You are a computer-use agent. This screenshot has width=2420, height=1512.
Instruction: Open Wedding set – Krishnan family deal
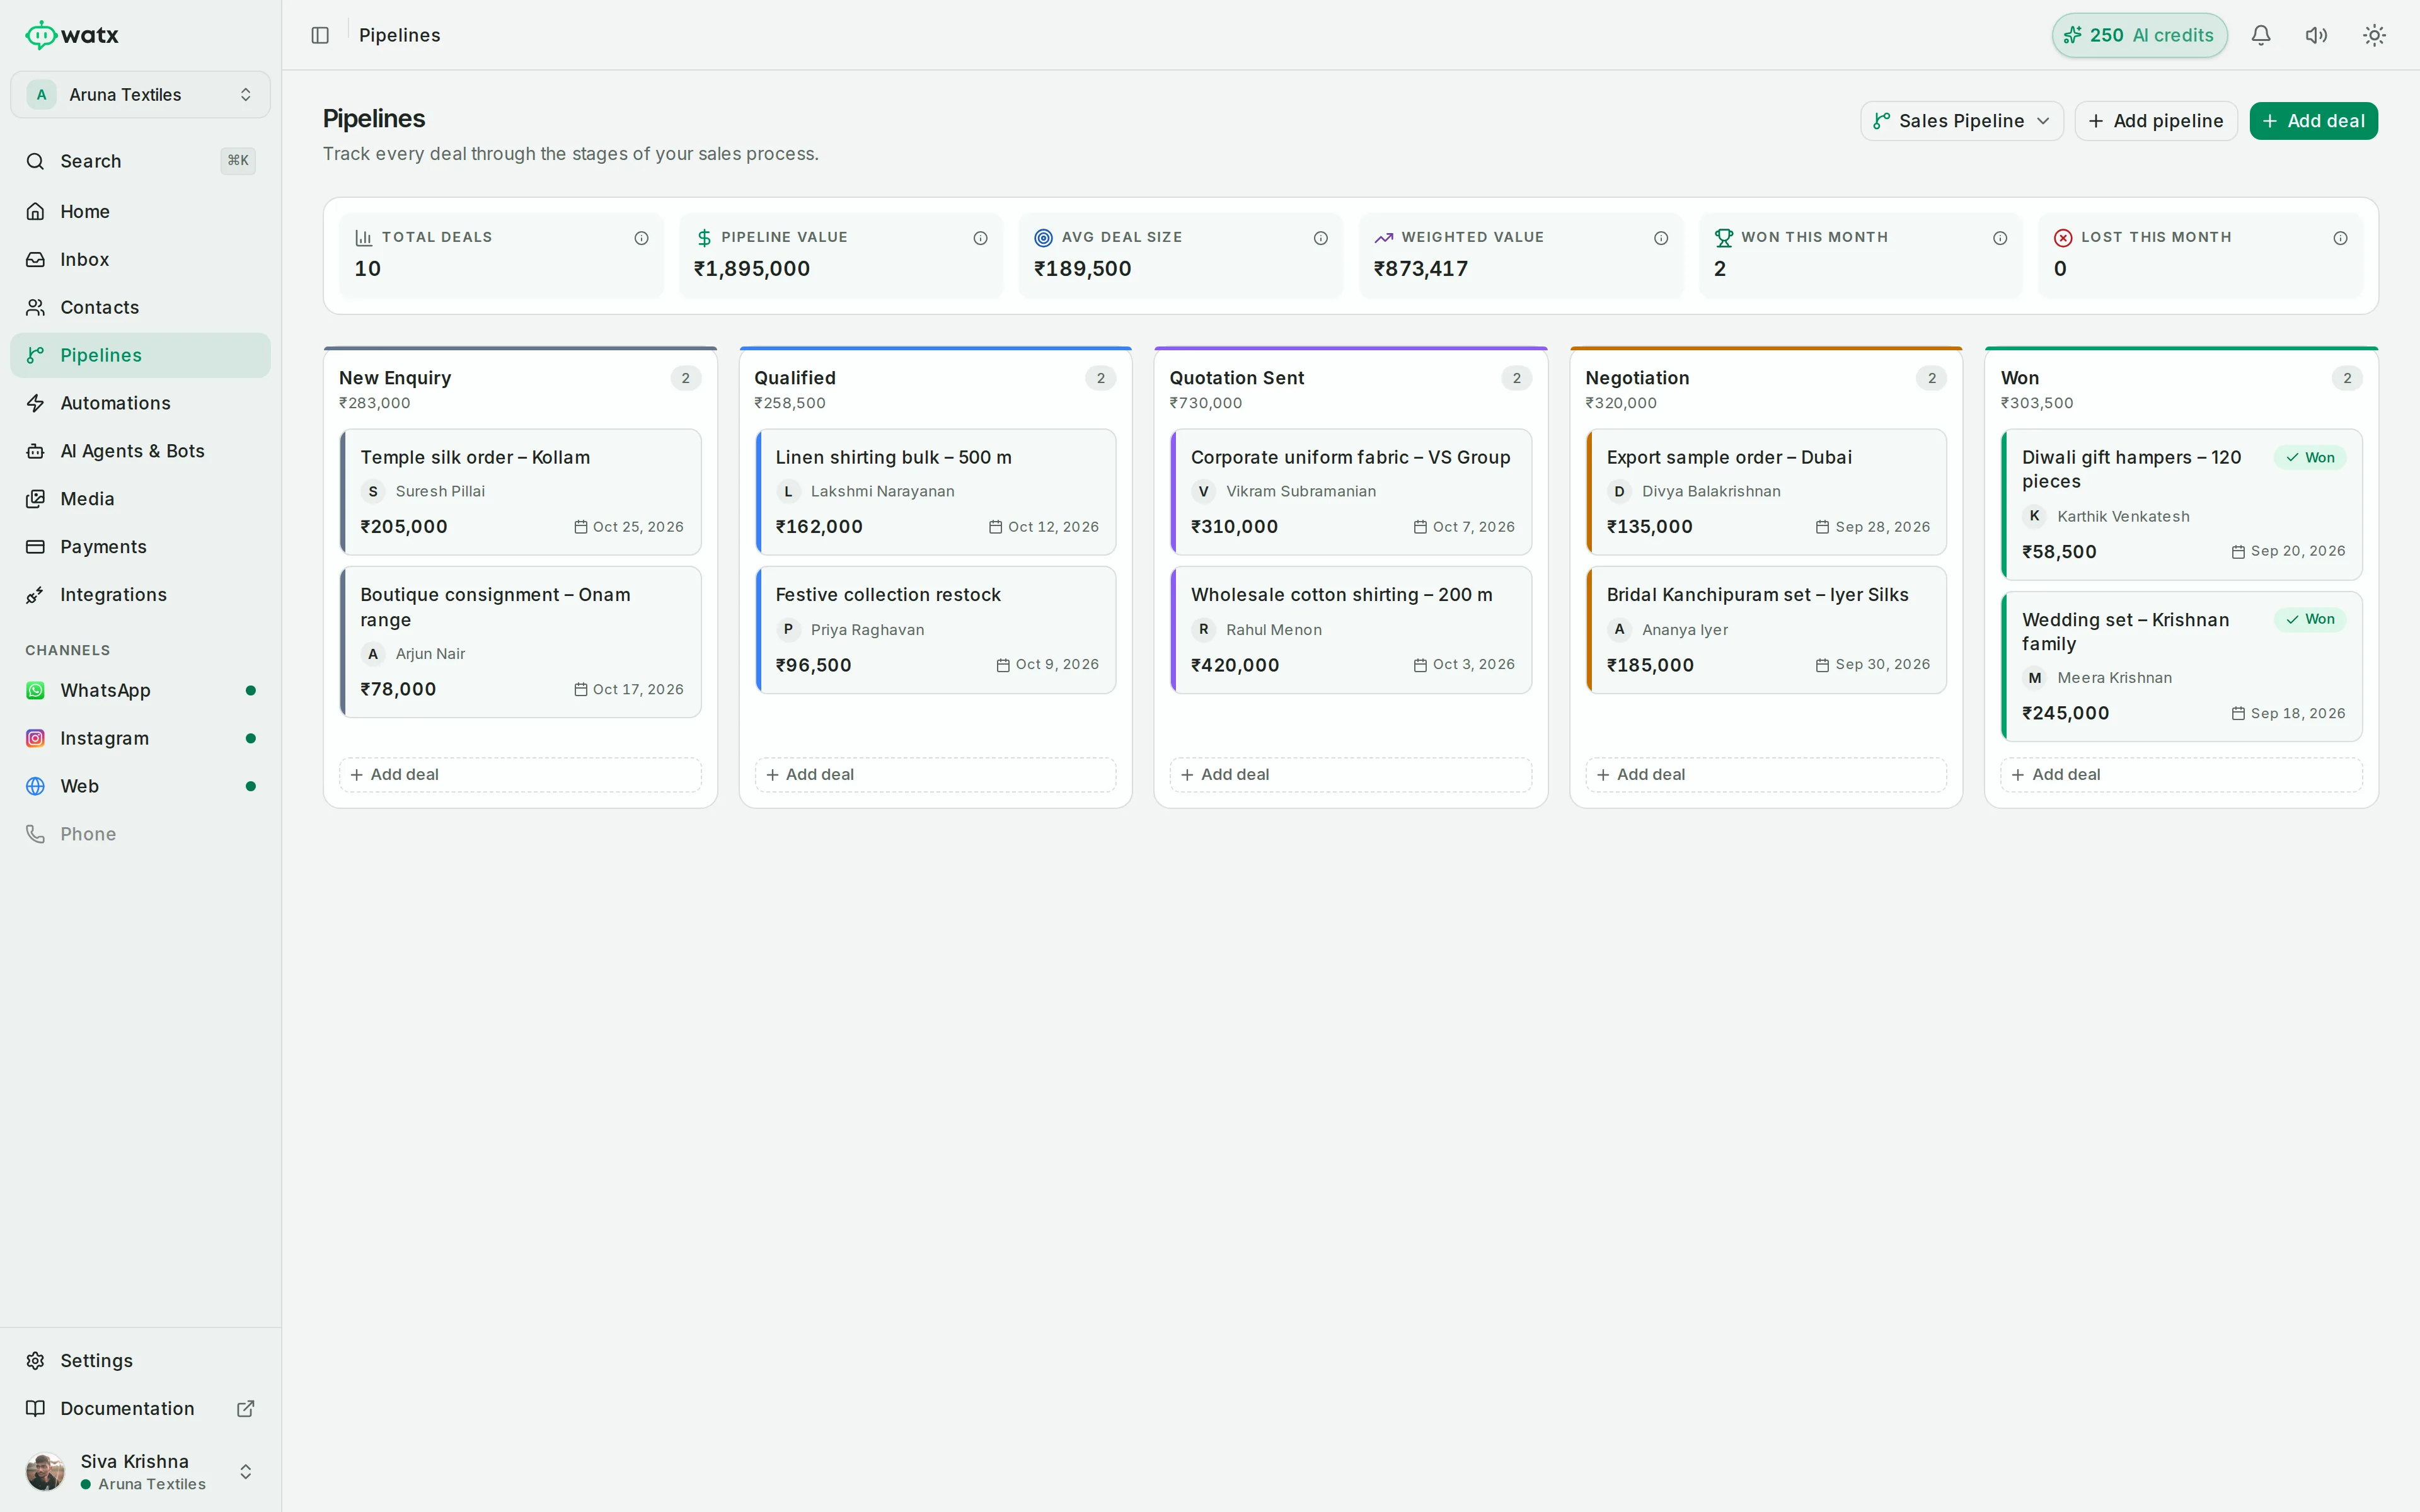[2181, 667]
